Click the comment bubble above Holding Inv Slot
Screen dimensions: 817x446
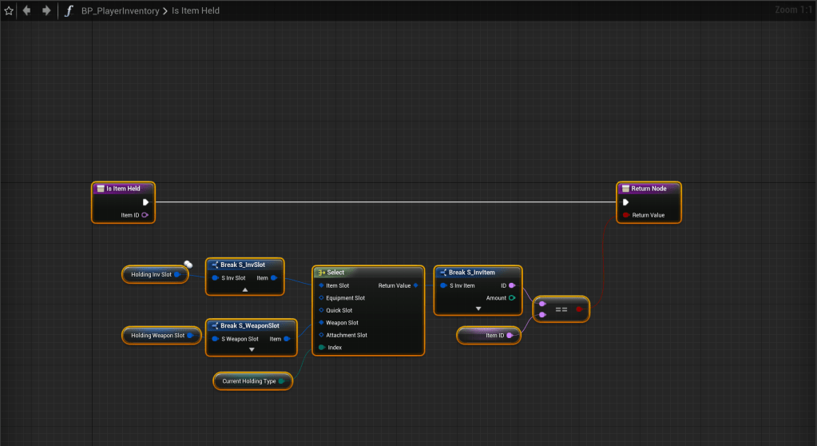pos(188,264)
